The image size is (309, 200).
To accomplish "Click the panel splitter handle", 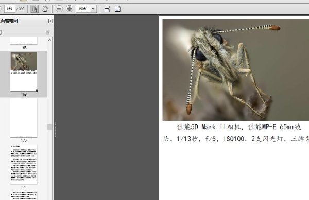I will pos(55,129).
